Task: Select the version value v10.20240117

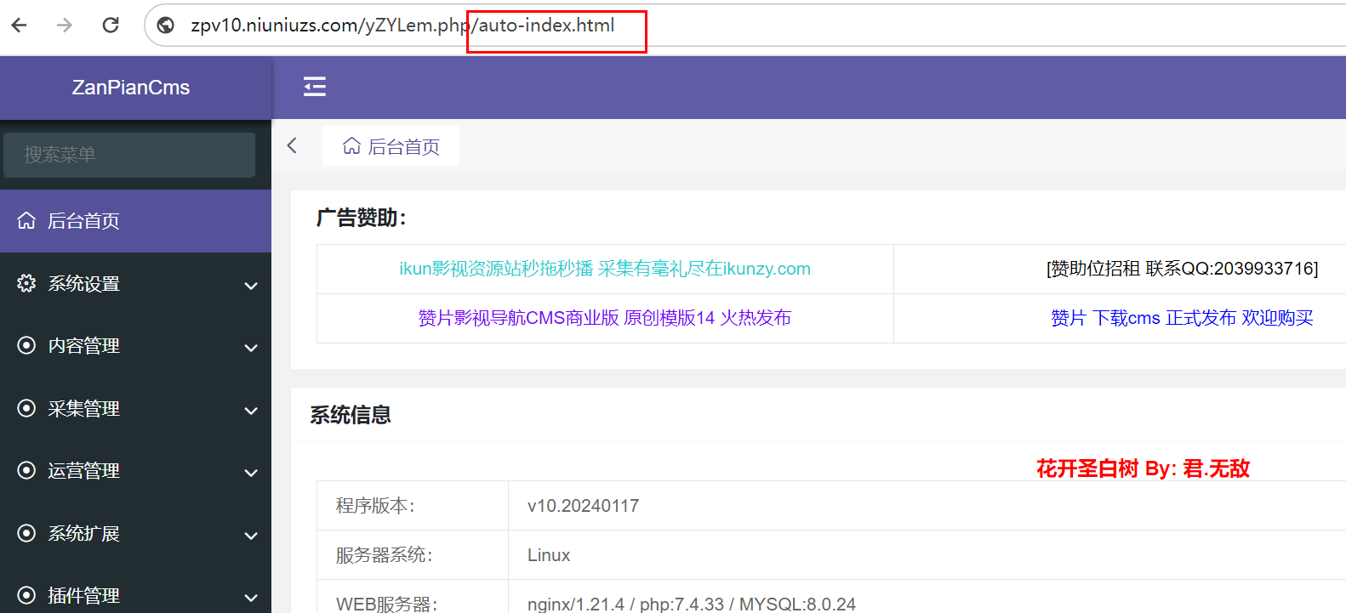Action: (x=583, y=506)
